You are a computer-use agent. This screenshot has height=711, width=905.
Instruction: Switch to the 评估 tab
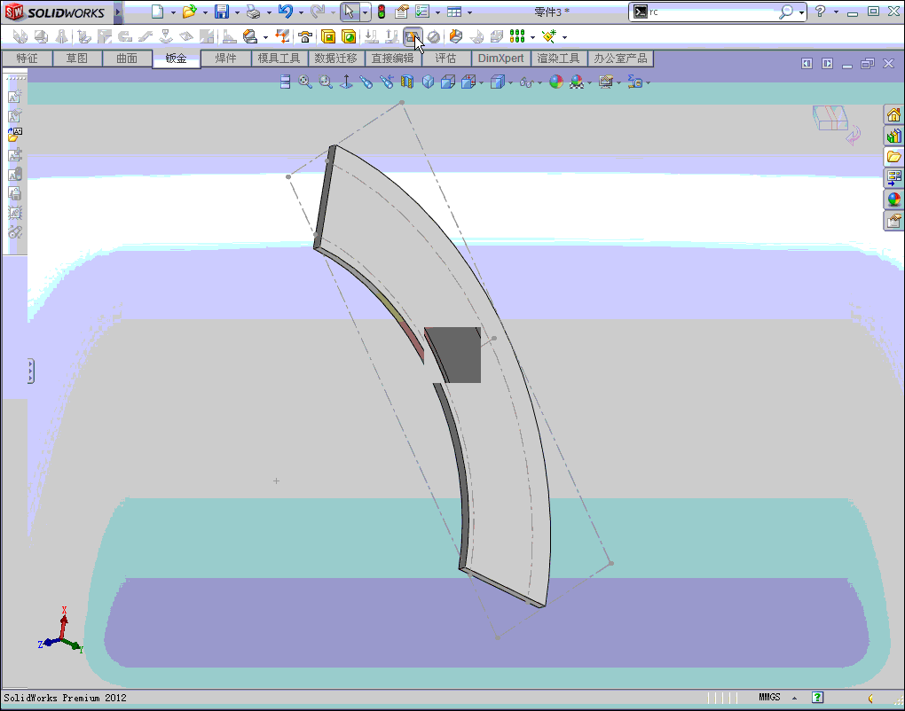445,59
